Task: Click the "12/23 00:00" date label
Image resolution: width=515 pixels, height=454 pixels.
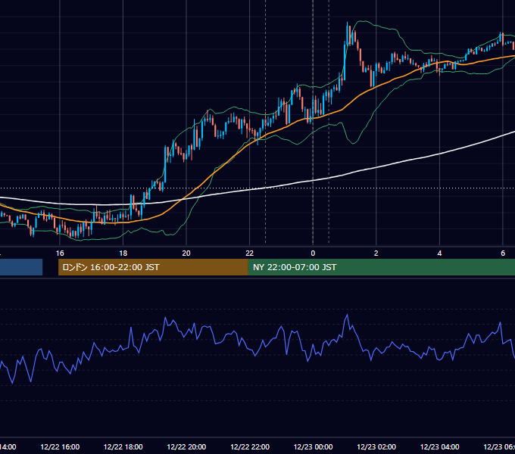Action: click(x=313, y=447)
